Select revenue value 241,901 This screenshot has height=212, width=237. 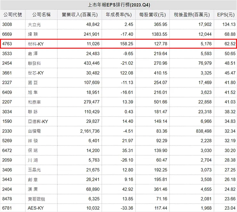click(x=92, y=34)
